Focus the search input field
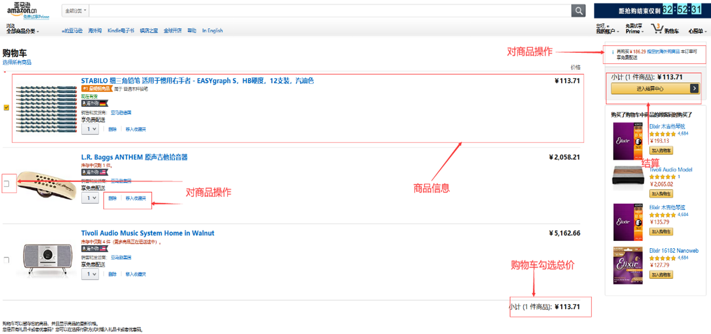711x334 pixels. (x=330, y=11)
